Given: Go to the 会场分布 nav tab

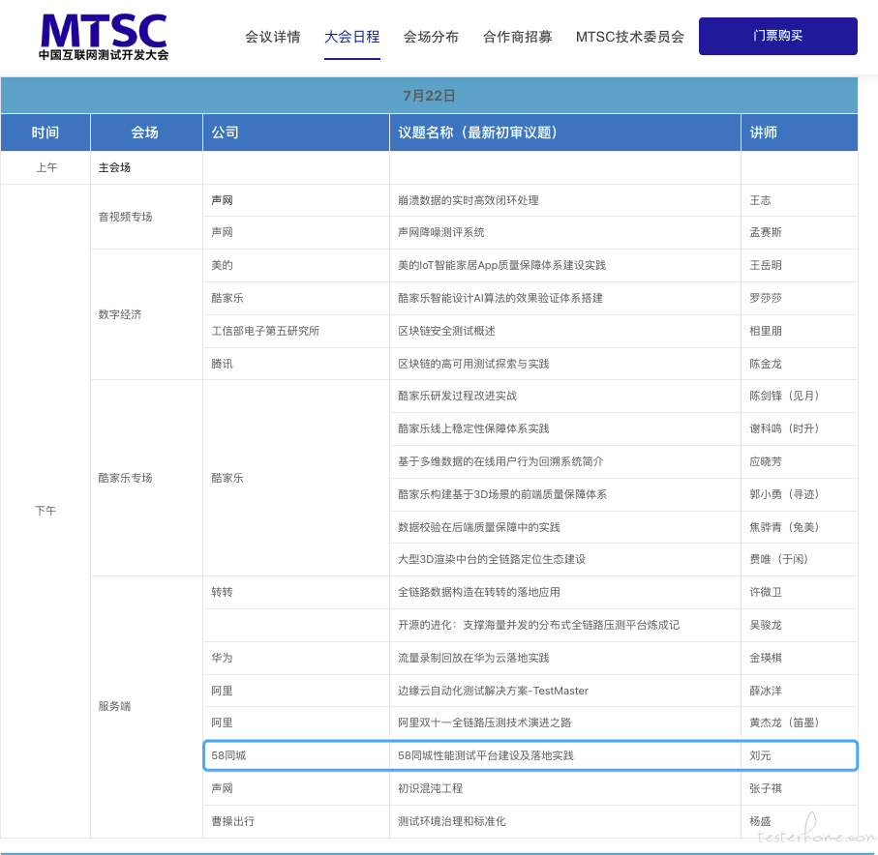Looking at the screenshot, I should [431, 37].
